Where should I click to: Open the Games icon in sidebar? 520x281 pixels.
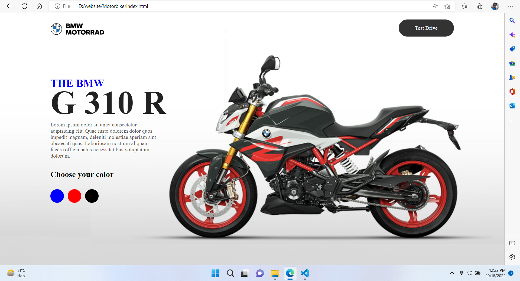pyautogui.click(x=512, y=77)
